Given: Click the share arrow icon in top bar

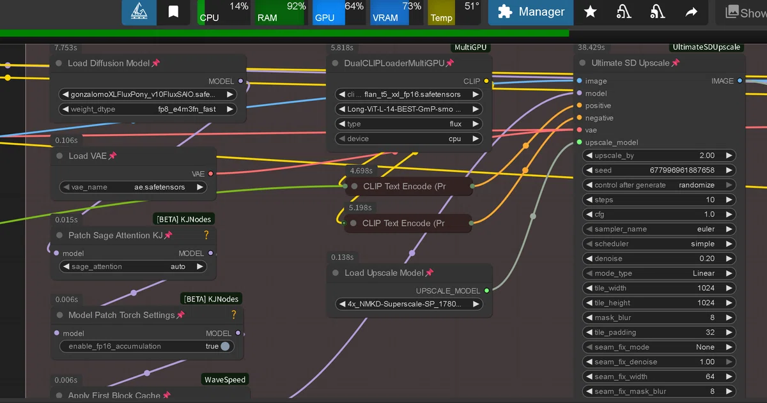Looking at the screenshot, I should click(x=691, y=12).
